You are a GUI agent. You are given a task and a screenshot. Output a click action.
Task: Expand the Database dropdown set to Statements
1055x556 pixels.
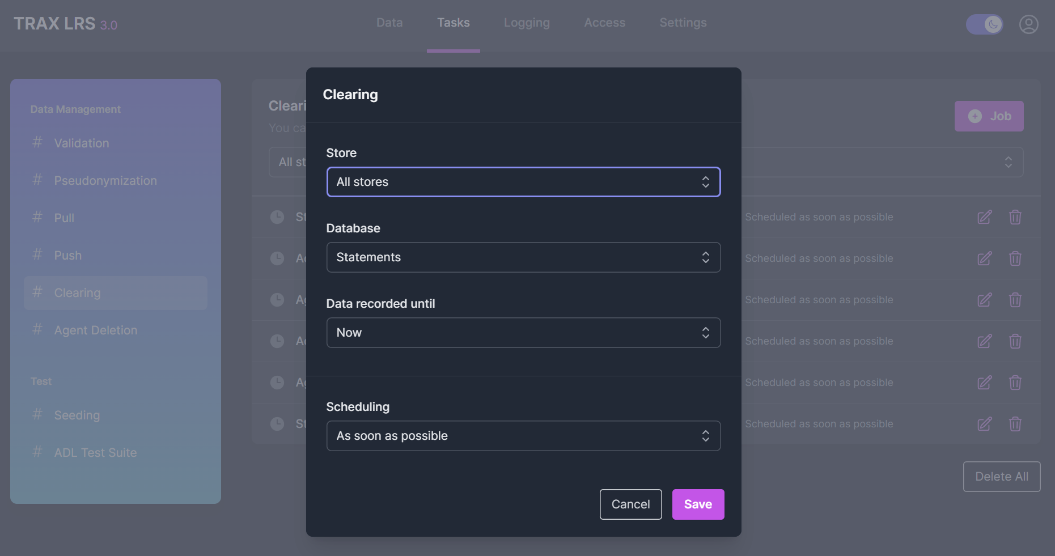point(523,257)
